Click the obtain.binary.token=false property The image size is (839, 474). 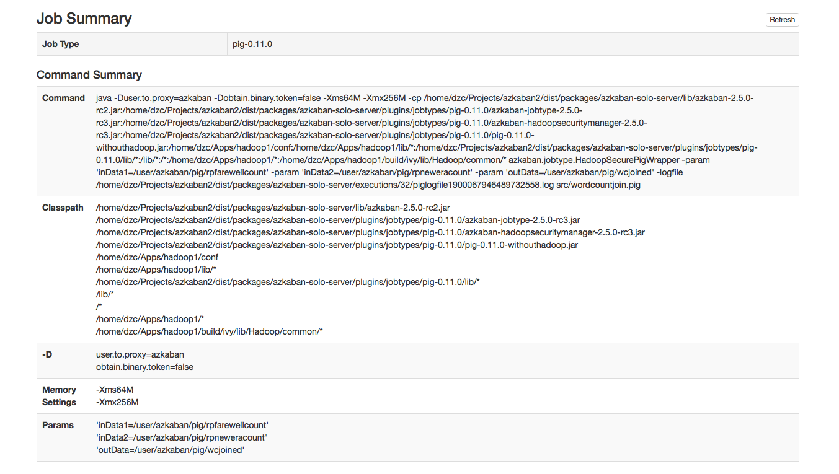144,367
